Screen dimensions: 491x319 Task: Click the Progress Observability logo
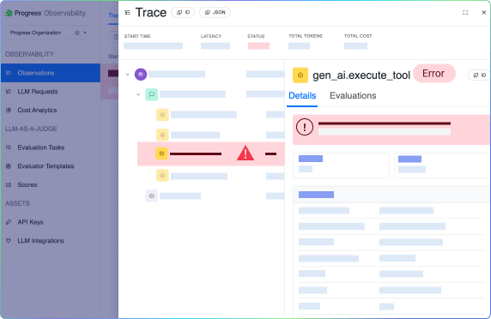[45, 13]
